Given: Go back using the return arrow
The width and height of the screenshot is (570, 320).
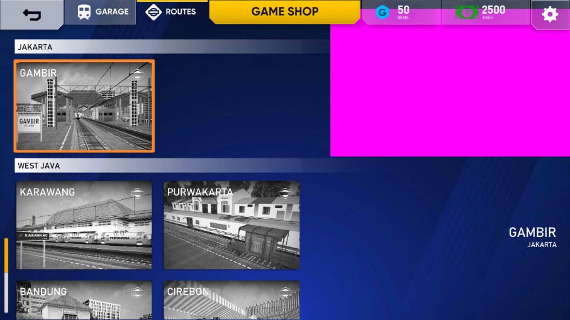Looking at the screenshot, I should click(x=31, y=14).
